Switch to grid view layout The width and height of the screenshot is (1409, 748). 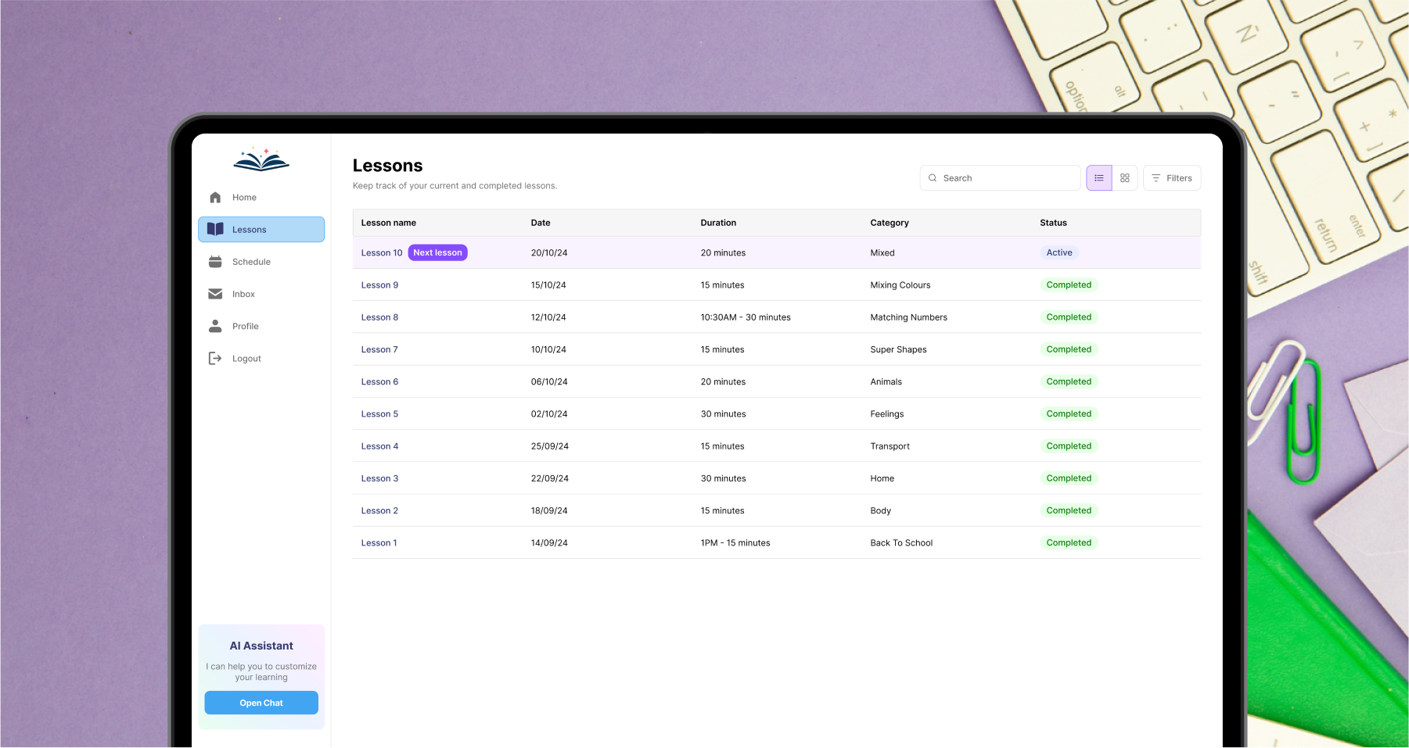click(x=1125, y=178)
